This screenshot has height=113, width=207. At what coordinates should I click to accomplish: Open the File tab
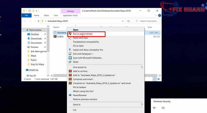[x=26, y=16]
